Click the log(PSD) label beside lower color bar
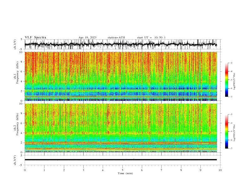 tap(234, 133)
